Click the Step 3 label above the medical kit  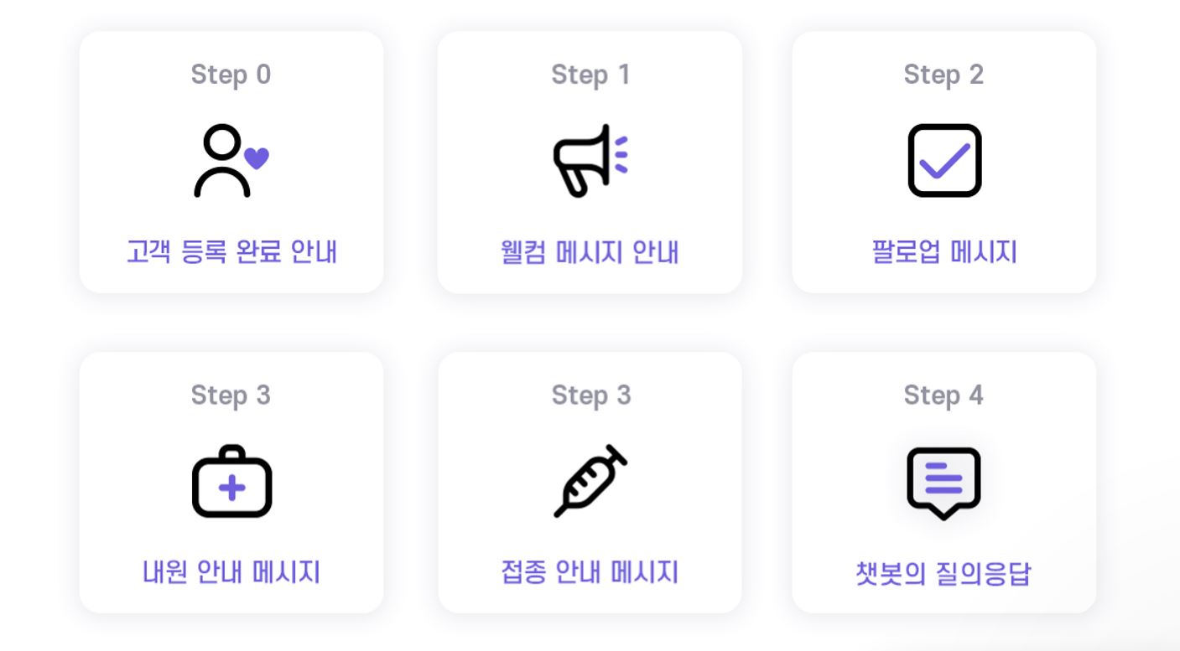coord(231,395)
